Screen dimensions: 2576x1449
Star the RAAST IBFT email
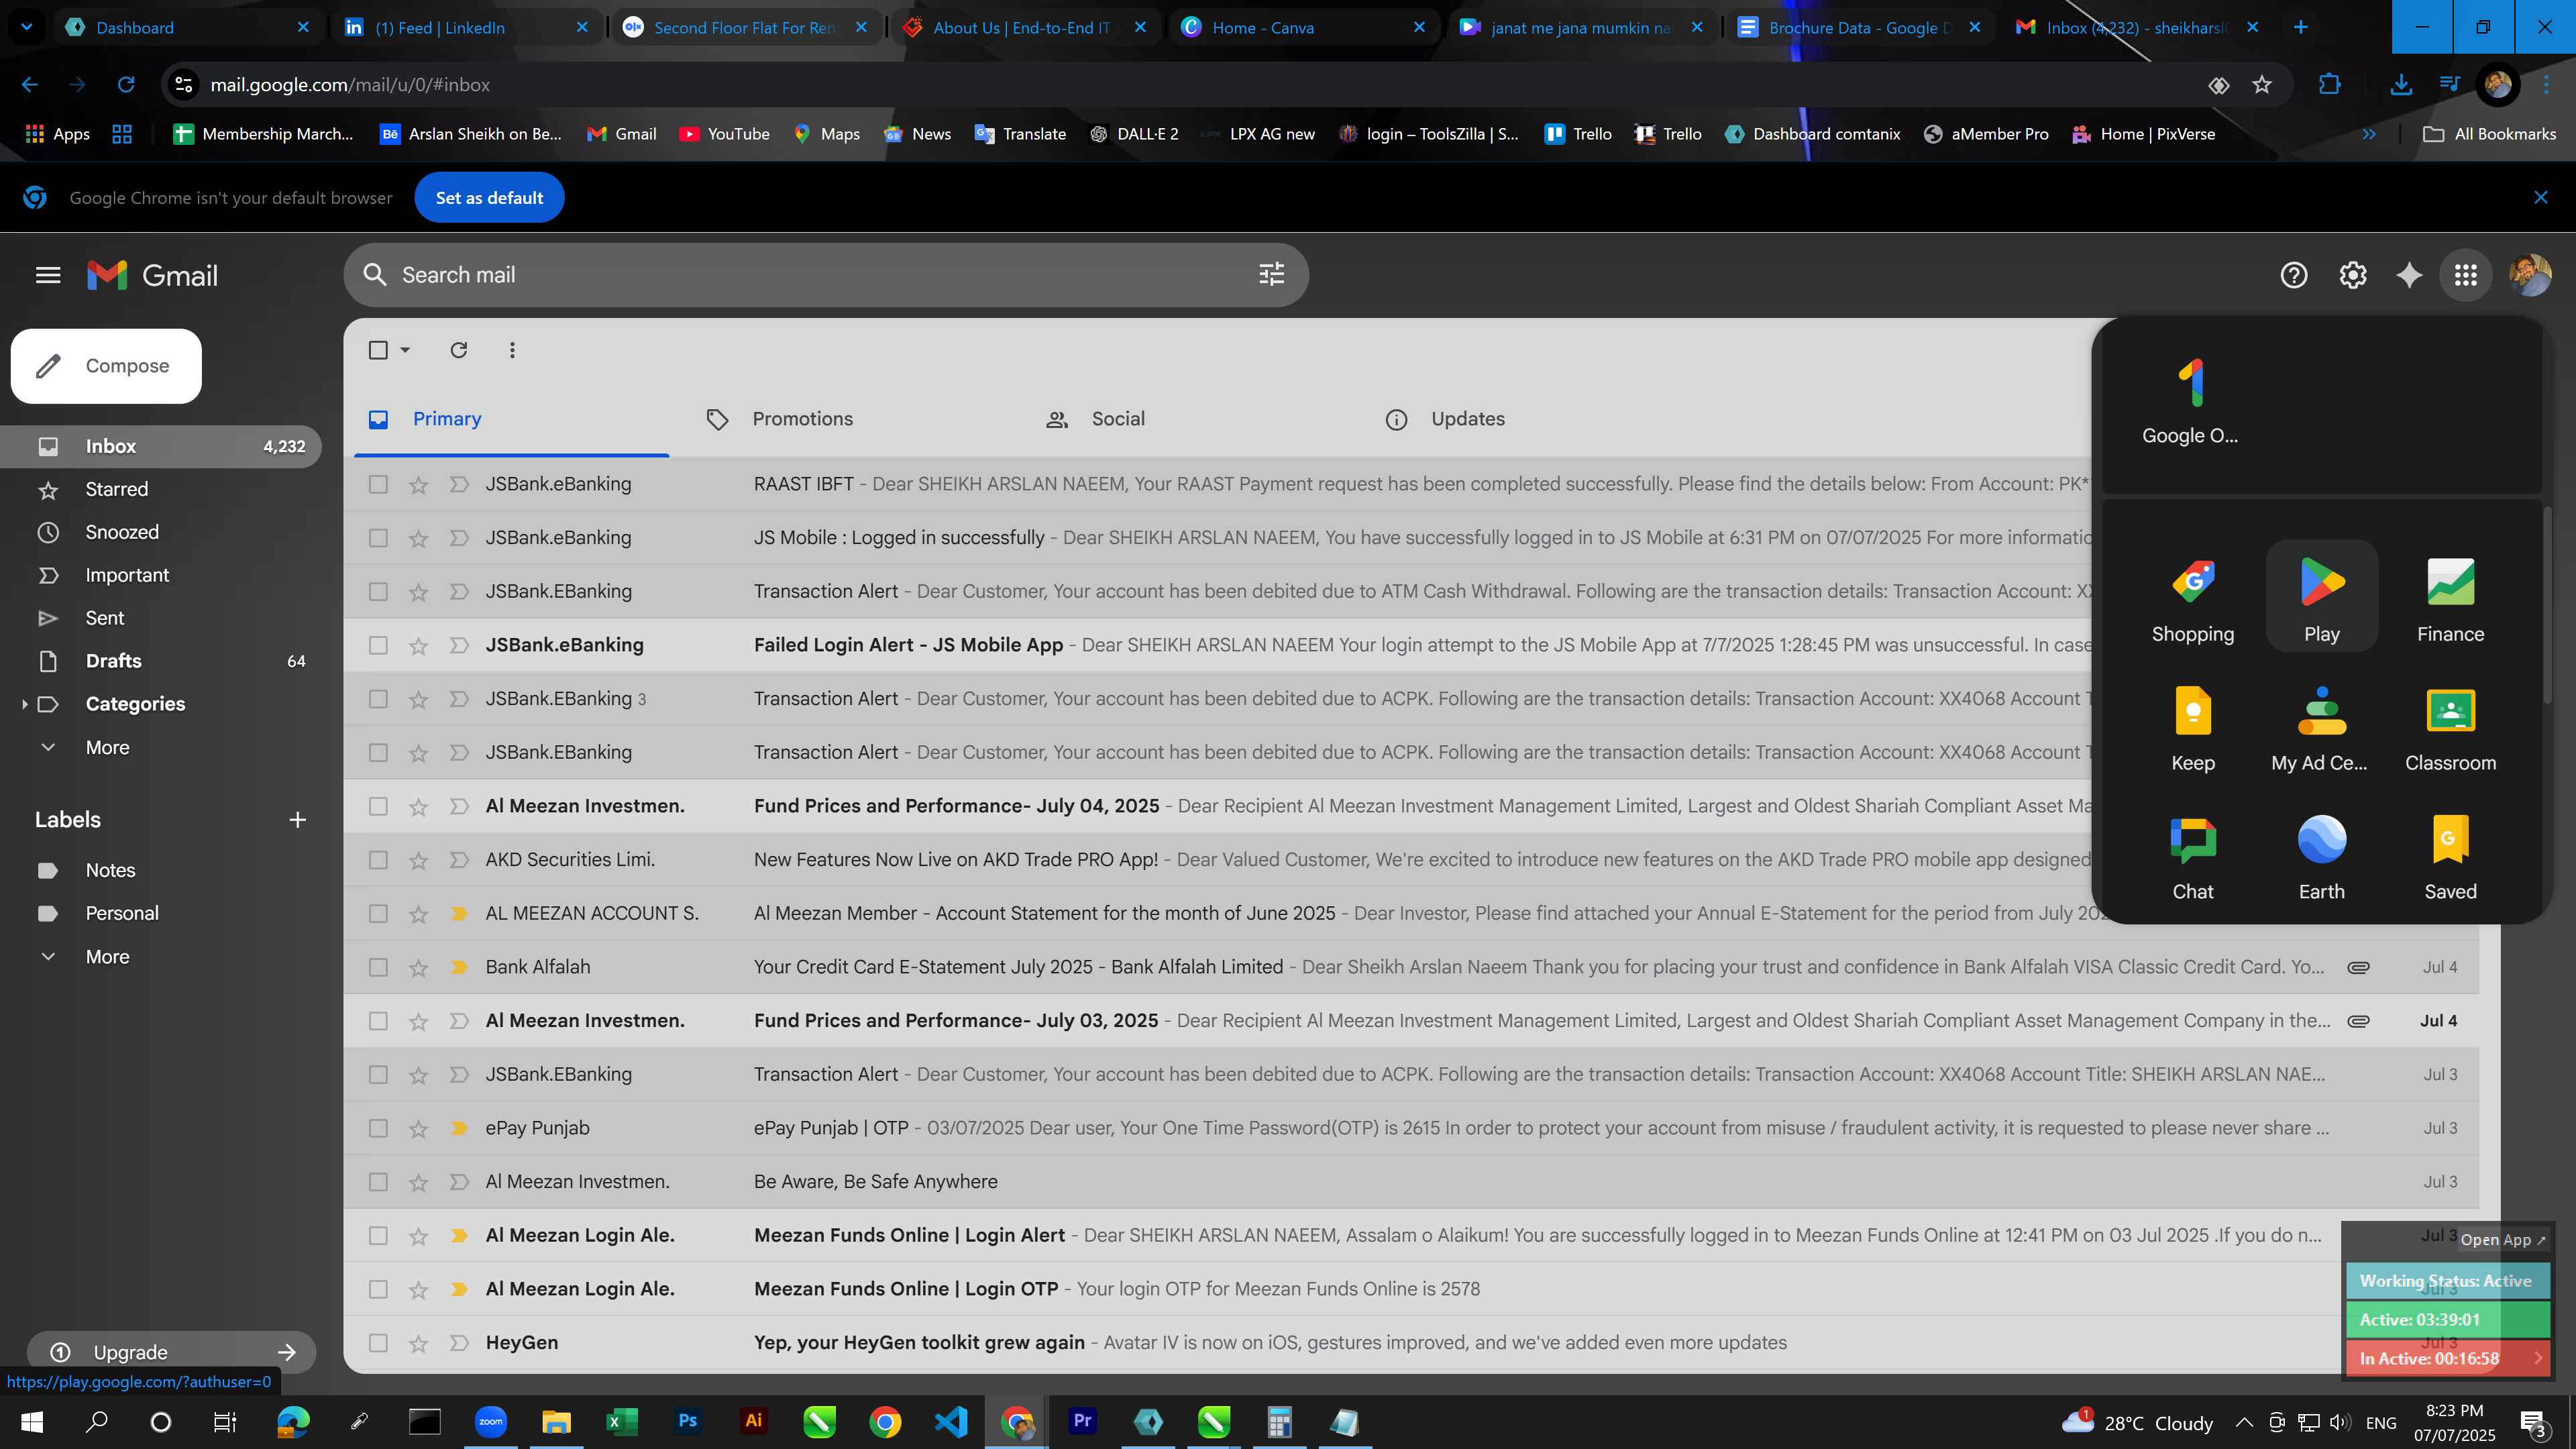[x=418, y=485]
